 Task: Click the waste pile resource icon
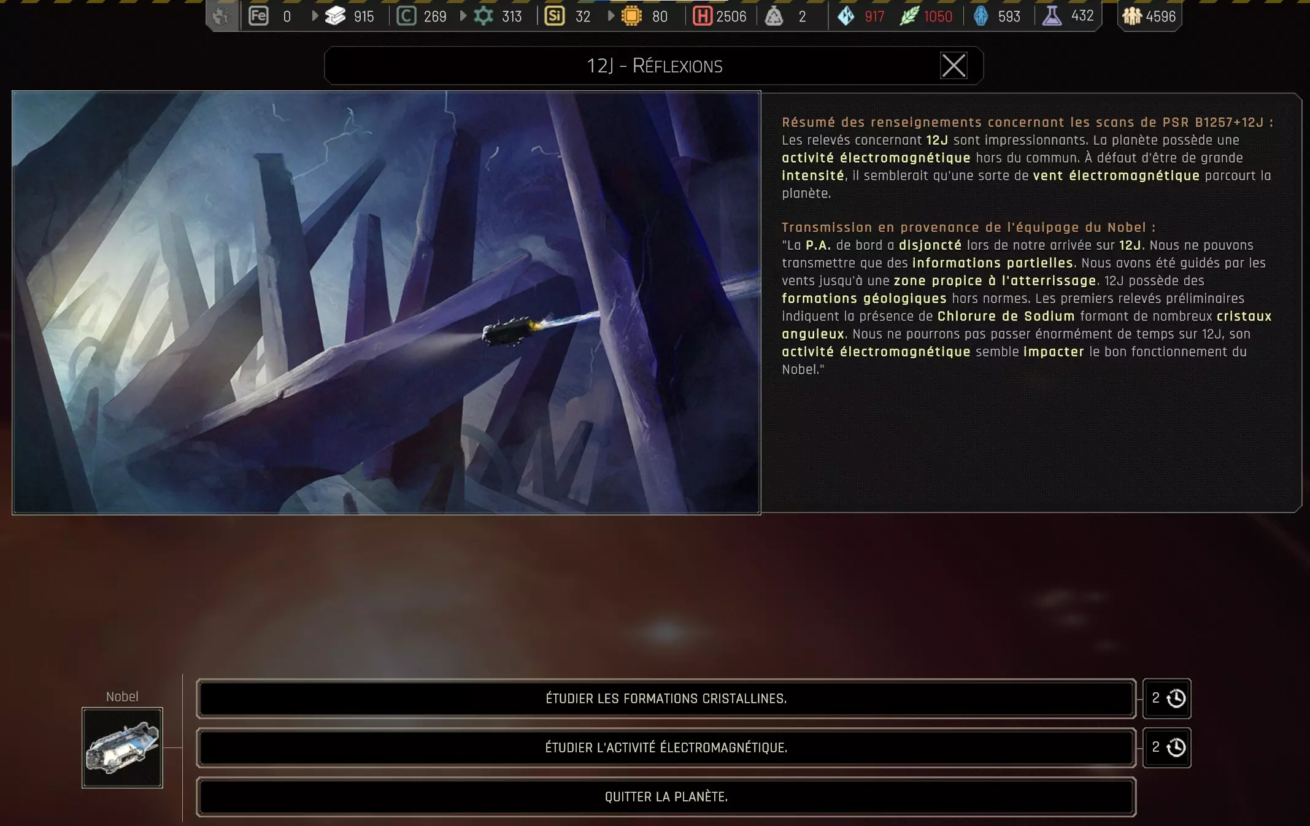pyautogui.click(x=774, y=16)
